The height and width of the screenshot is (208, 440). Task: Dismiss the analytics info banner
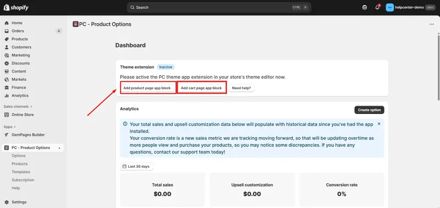pos(379,124)
